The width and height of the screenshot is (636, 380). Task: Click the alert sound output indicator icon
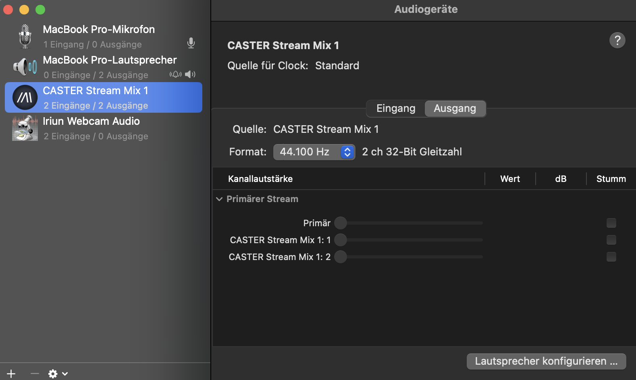[x=175, y=74]
